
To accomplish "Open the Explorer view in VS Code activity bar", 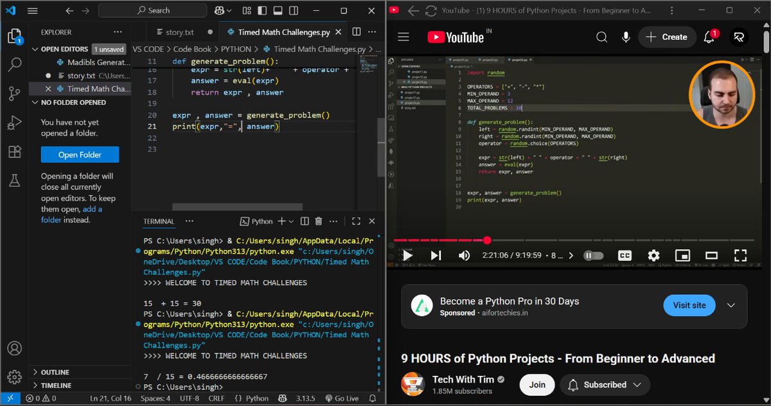I will (15, 37).
